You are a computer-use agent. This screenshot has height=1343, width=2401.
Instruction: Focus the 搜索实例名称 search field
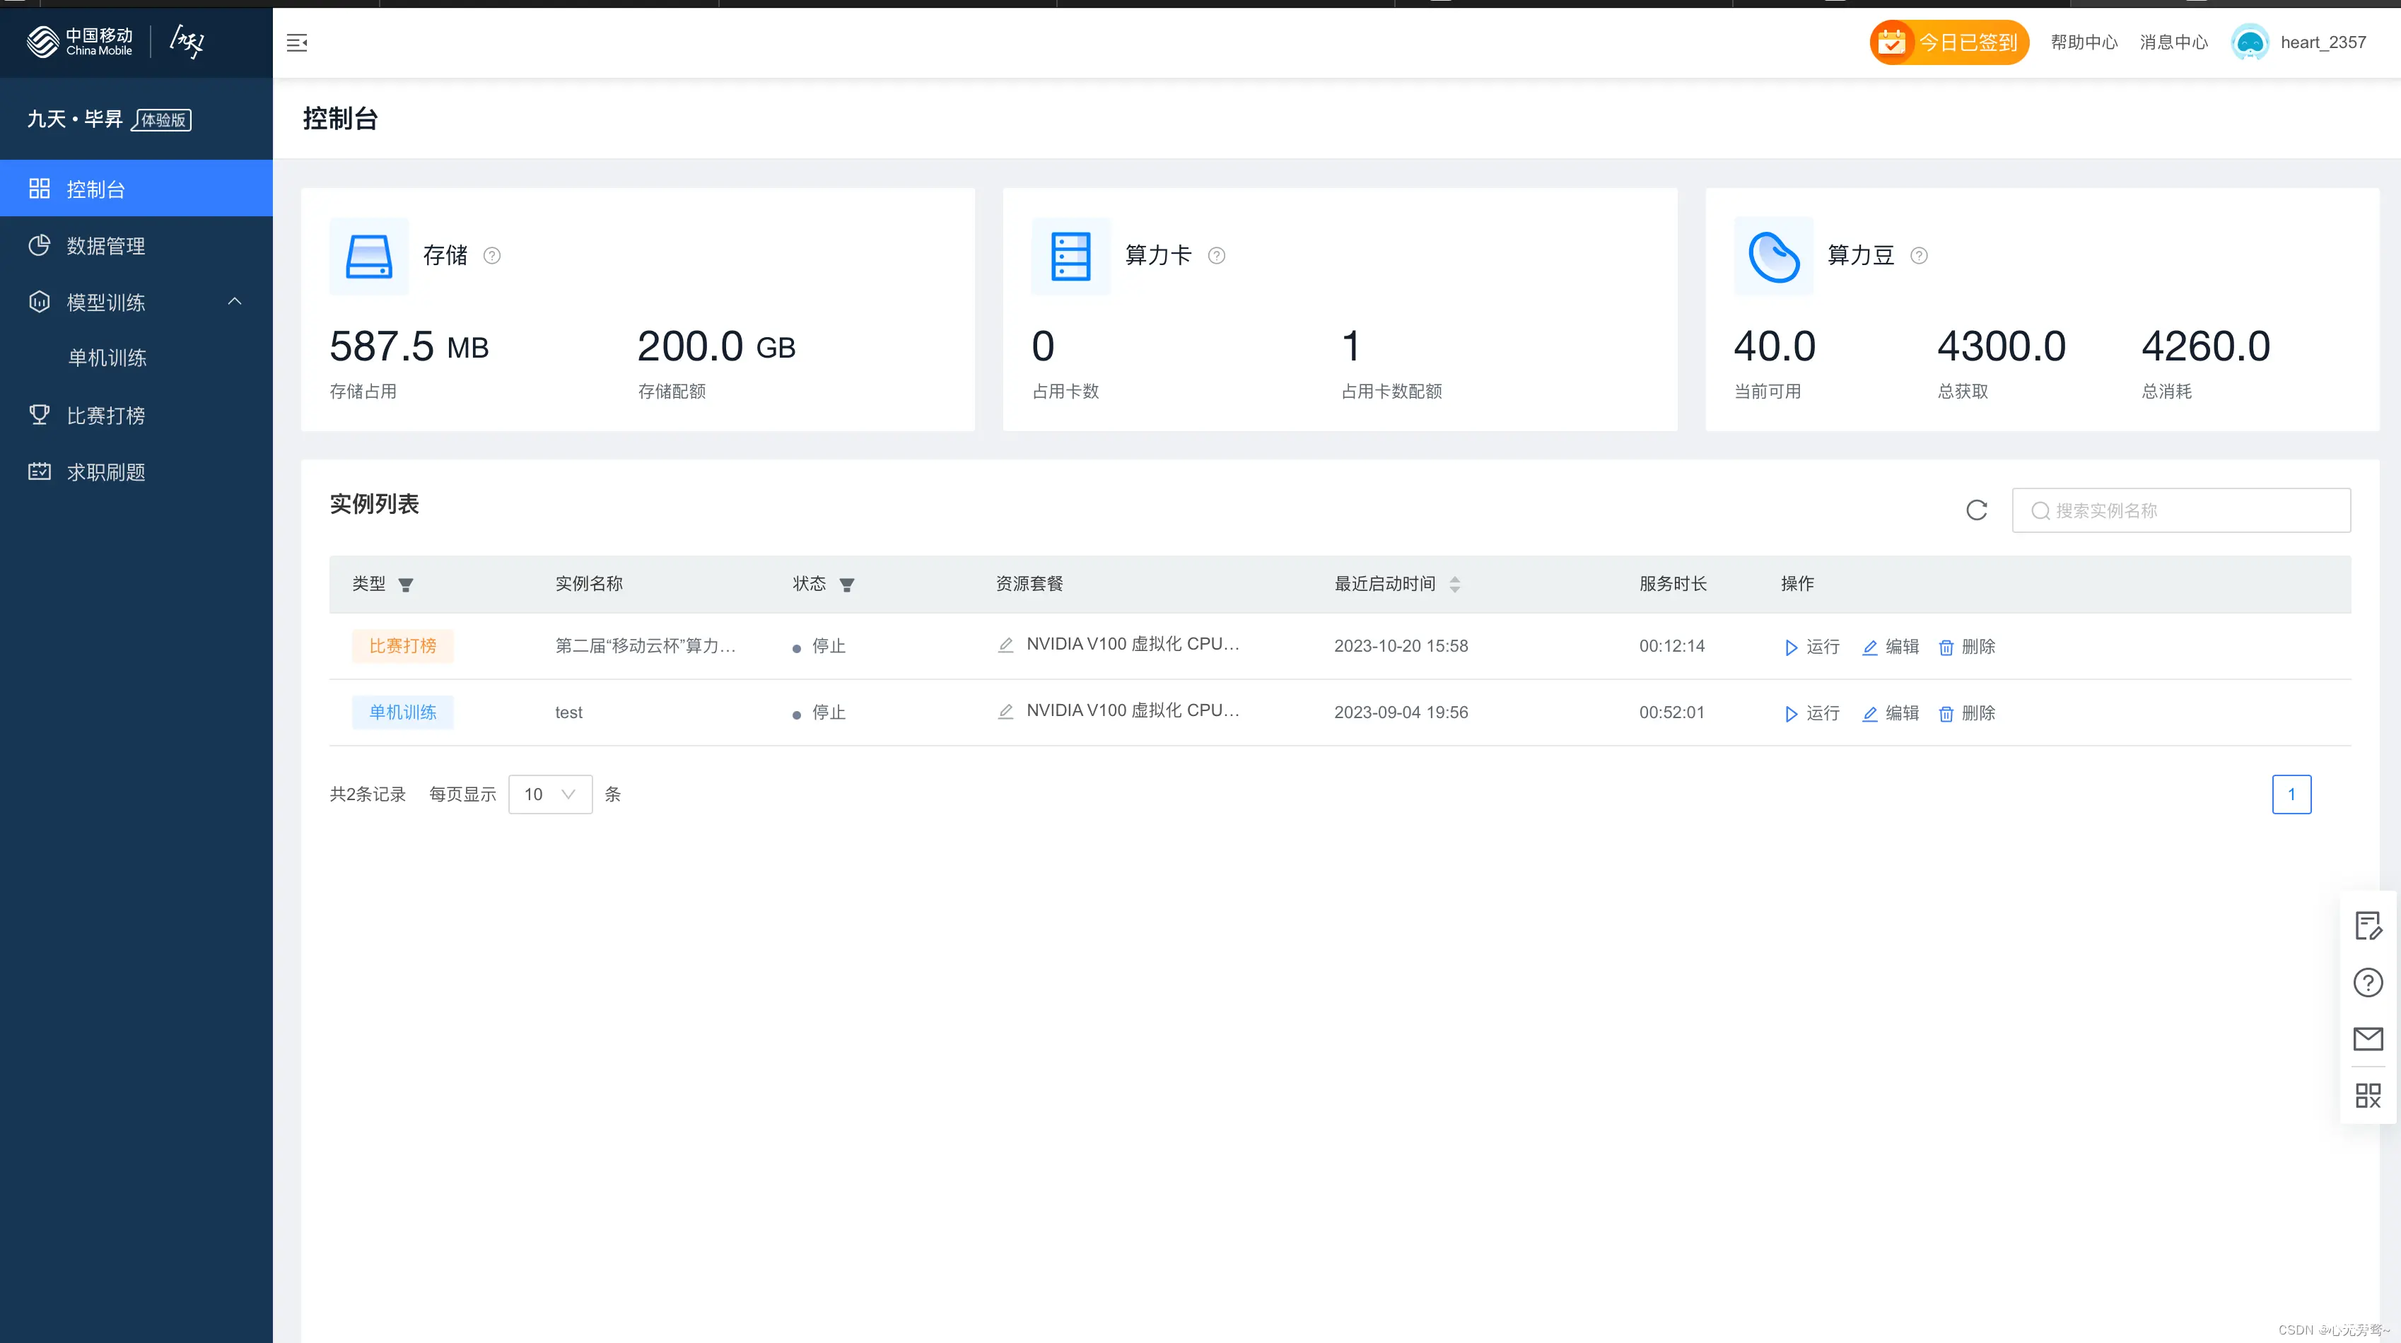[2181, 510]
